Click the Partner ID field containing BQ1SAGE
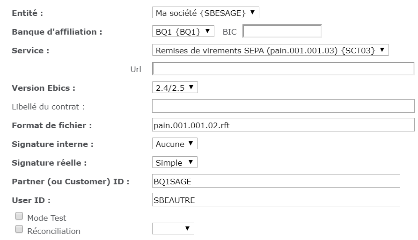This screenshot has height=240, width=418. point(276,181)
